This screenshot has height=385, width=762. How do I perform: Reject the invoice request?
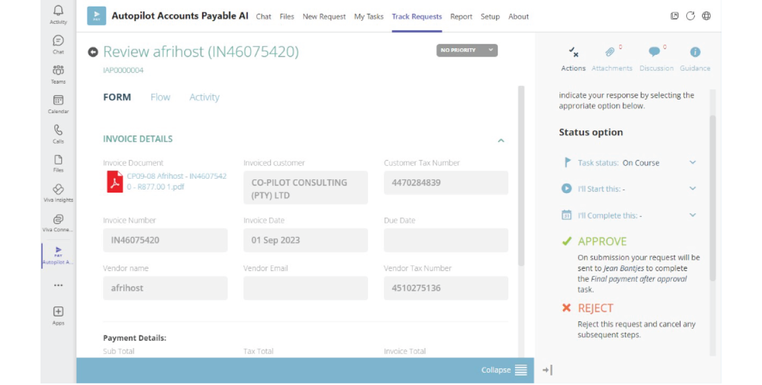(595, 308)
